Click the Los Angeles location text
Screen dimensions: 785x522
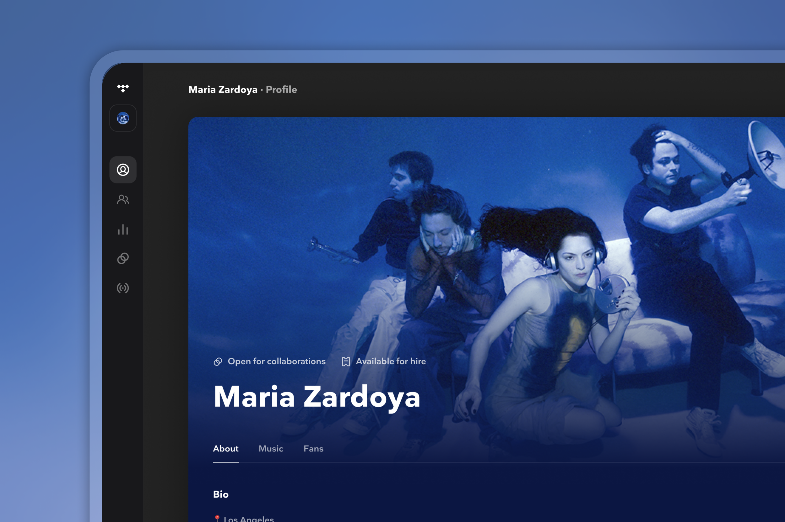point(249,519)
